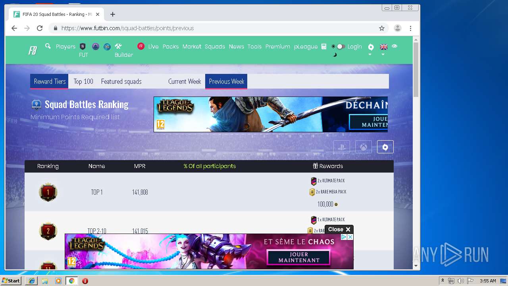Open site search via magnifier icon
The height and width of the screenshot is (286, 508).
[x=48, y=46]
